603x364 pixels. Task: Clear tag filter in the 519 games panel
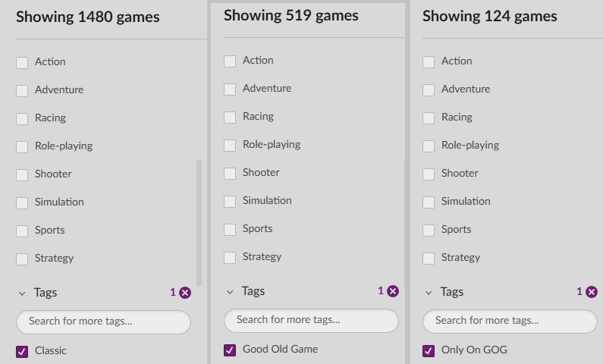pyautogui.click(x=393, y=291)
